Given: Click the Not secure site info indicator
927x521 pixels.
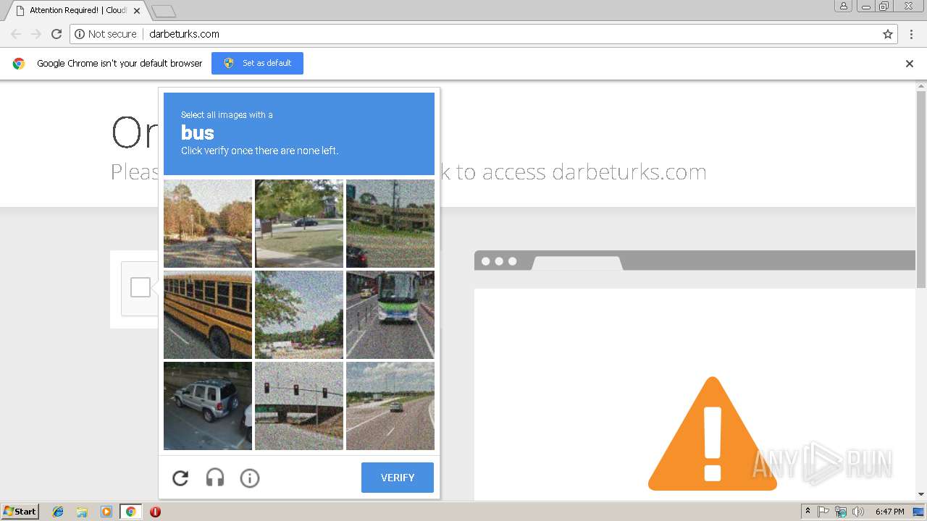Looking at the screenshot, I should tap(106, 34).
